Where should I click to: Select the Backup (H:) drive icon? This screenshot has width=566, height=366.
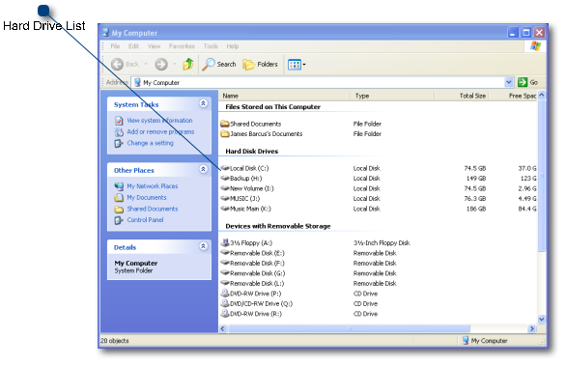(225, 178)
